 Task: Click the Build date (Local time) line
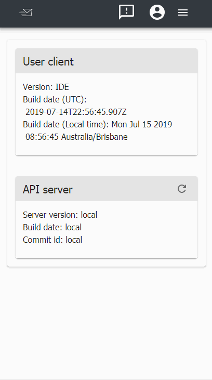[97, 124]
